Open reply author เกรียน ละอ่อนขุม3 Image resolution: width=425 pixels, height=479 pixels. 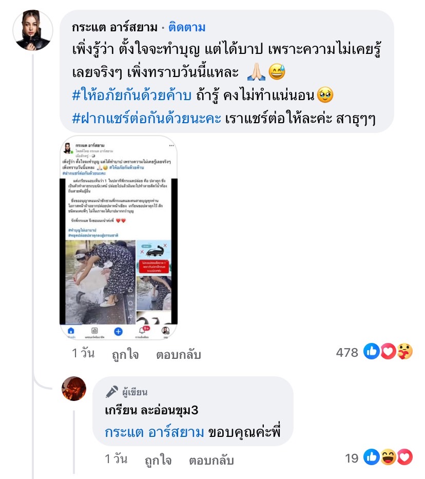(151, 410)
